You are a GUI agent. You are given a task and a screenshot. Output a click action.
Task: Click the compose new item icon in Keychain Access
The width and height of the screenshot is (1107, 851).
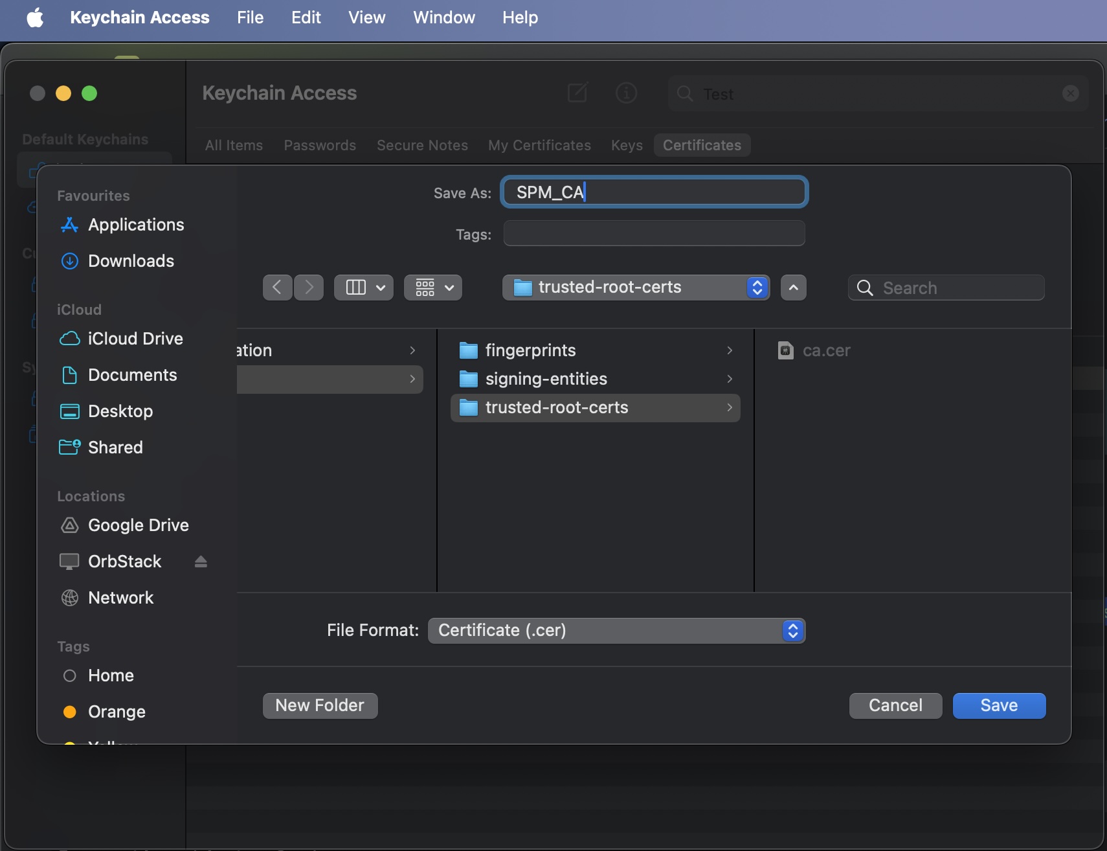[x=577, y=93]
